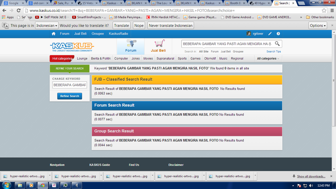336x189 pixels.
Task: Click the rgrlover user avatar
Action: click(x=249, y=34)
